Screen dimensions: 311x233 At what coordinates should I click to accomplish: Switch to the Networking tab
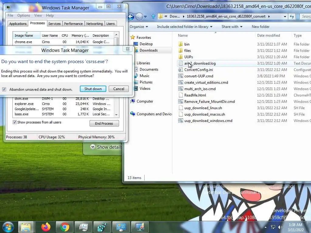click(94, 24)
